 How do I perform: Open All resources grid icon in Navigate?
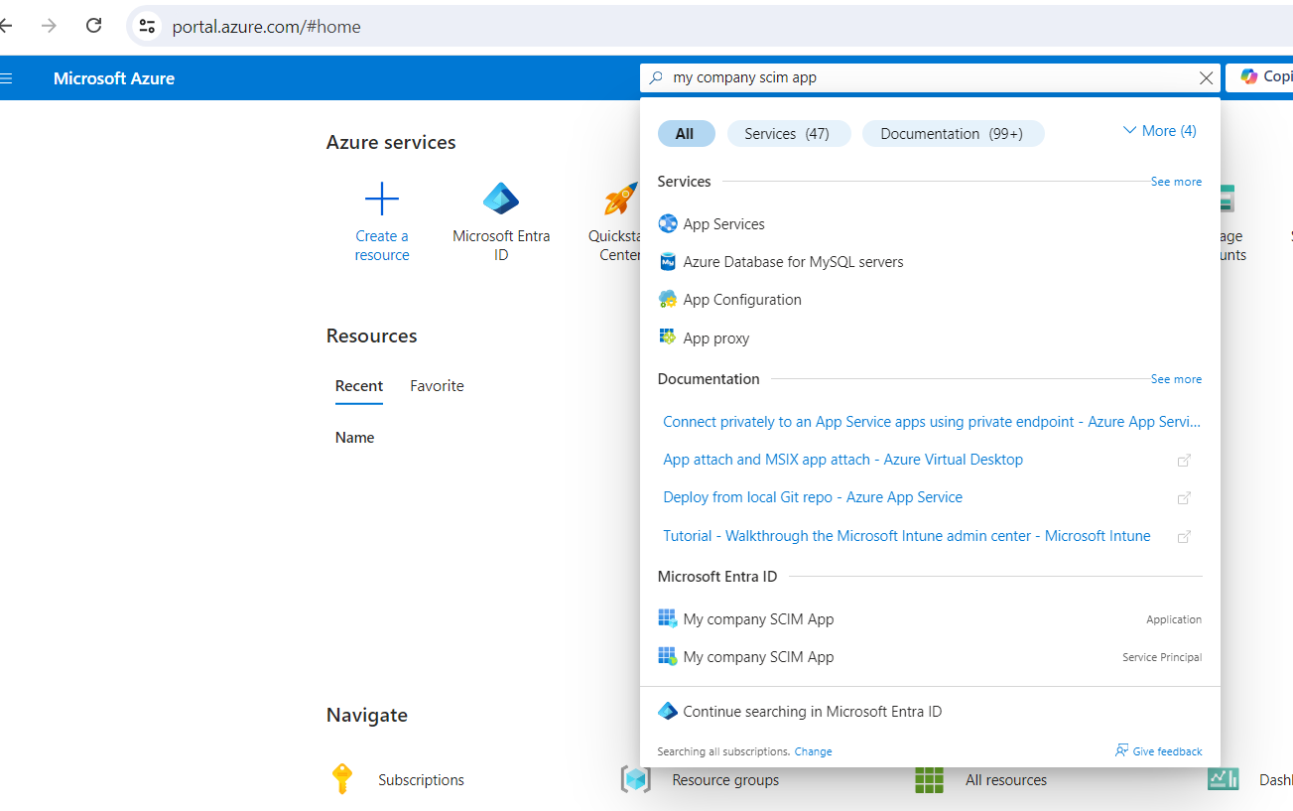[x=930, y=780]
